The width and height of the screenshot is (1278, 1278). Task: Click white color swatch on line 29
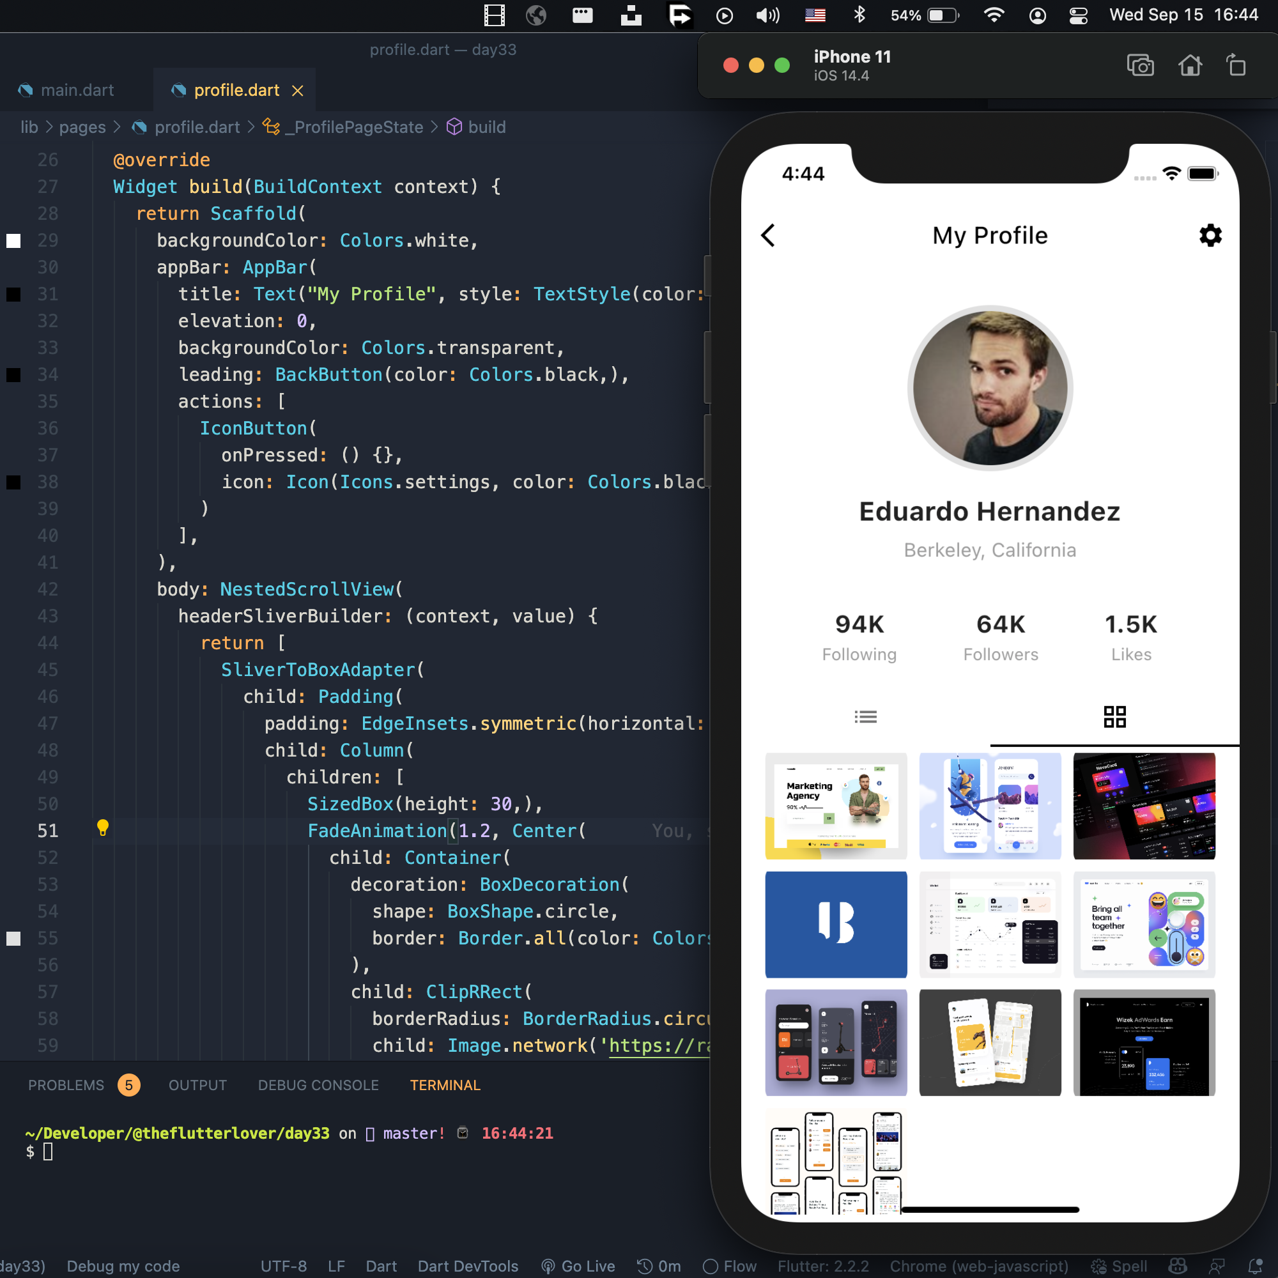(x=13, y=241)
